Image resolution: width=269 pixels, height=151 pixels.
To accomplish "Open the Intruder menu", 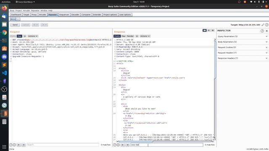I will [26, 10].
